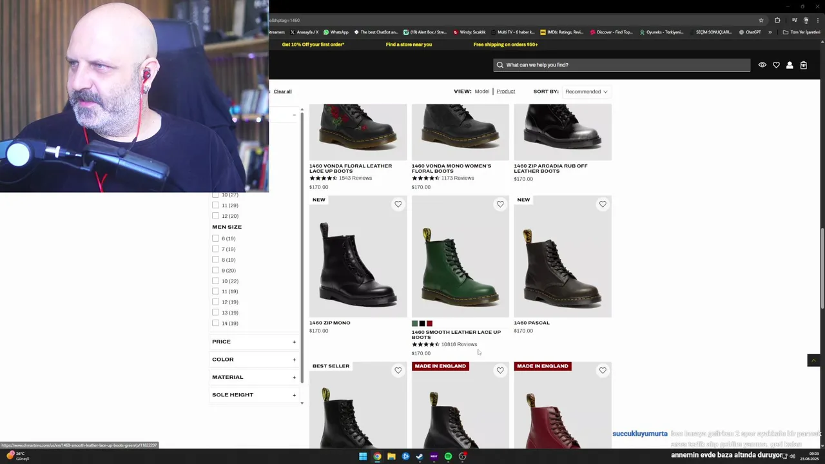Screen dimensions: 825x464
Task: Open Anasayfa / X bookmark
Action: point(304,32)
